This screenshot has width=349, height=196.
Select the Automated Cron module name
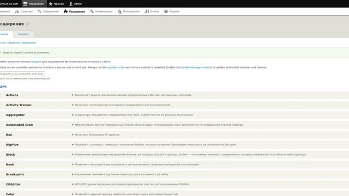coord(20,125)
